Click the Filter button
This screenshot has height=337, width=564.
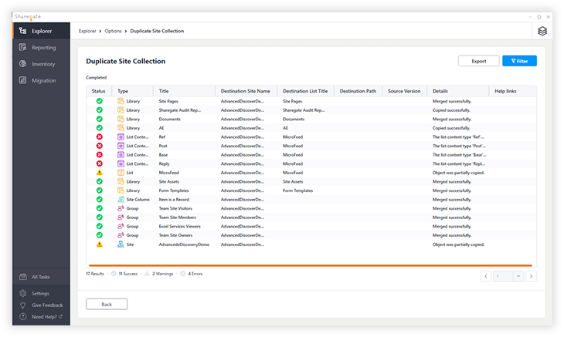pos(519,61)
